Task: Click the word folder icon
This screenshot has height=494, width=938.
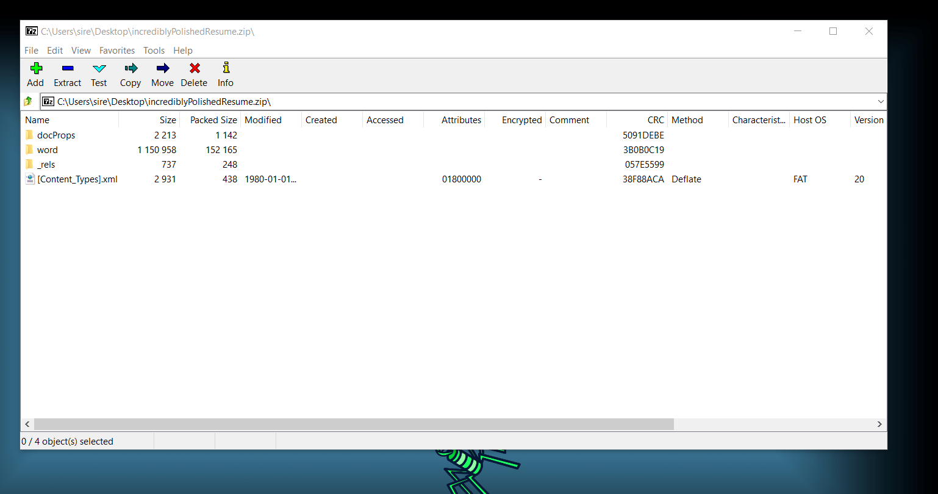Action: (29, 149)
